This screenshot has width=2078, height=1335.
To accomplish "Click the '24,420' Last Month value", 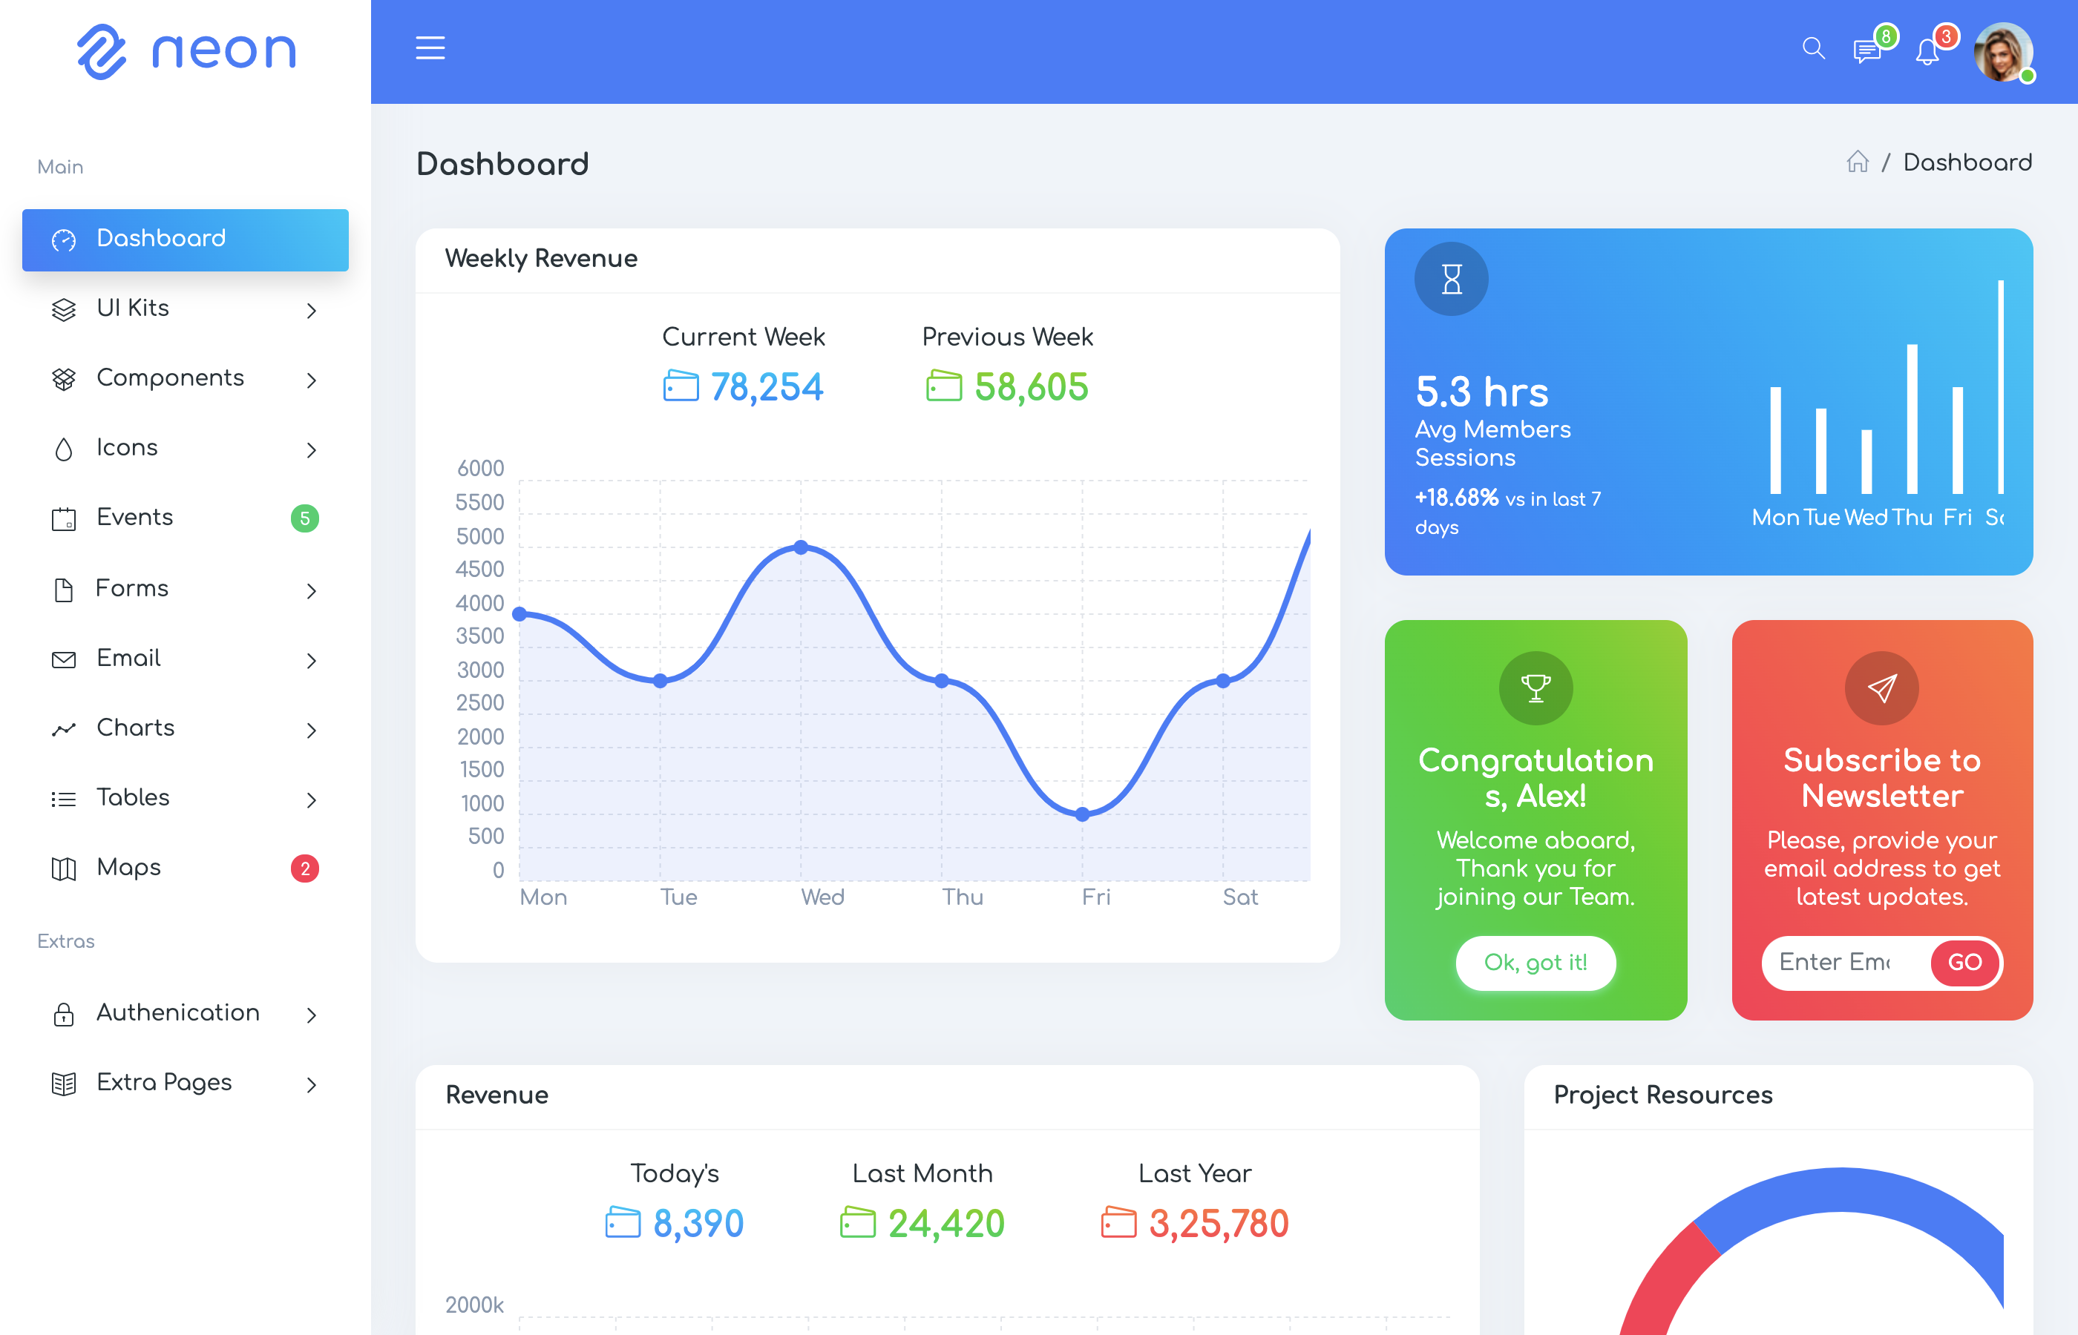I will pos(946,1223).
